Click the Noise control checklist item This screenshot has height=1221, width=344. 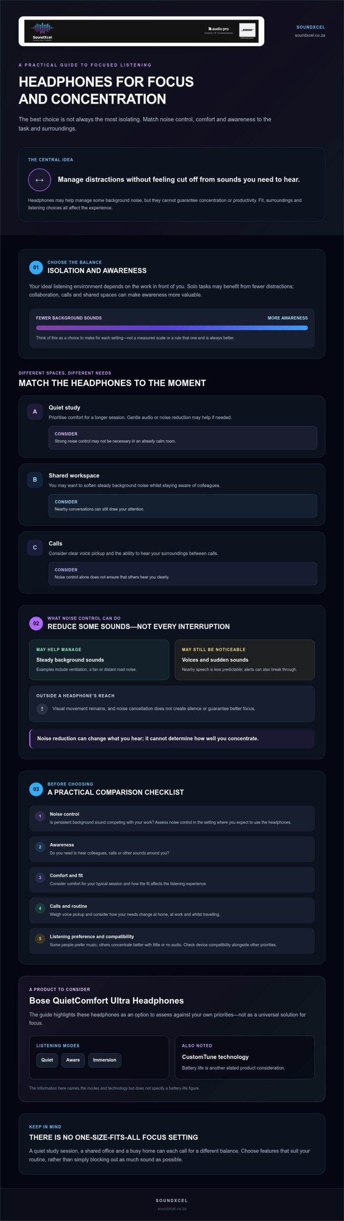point(172,818)
